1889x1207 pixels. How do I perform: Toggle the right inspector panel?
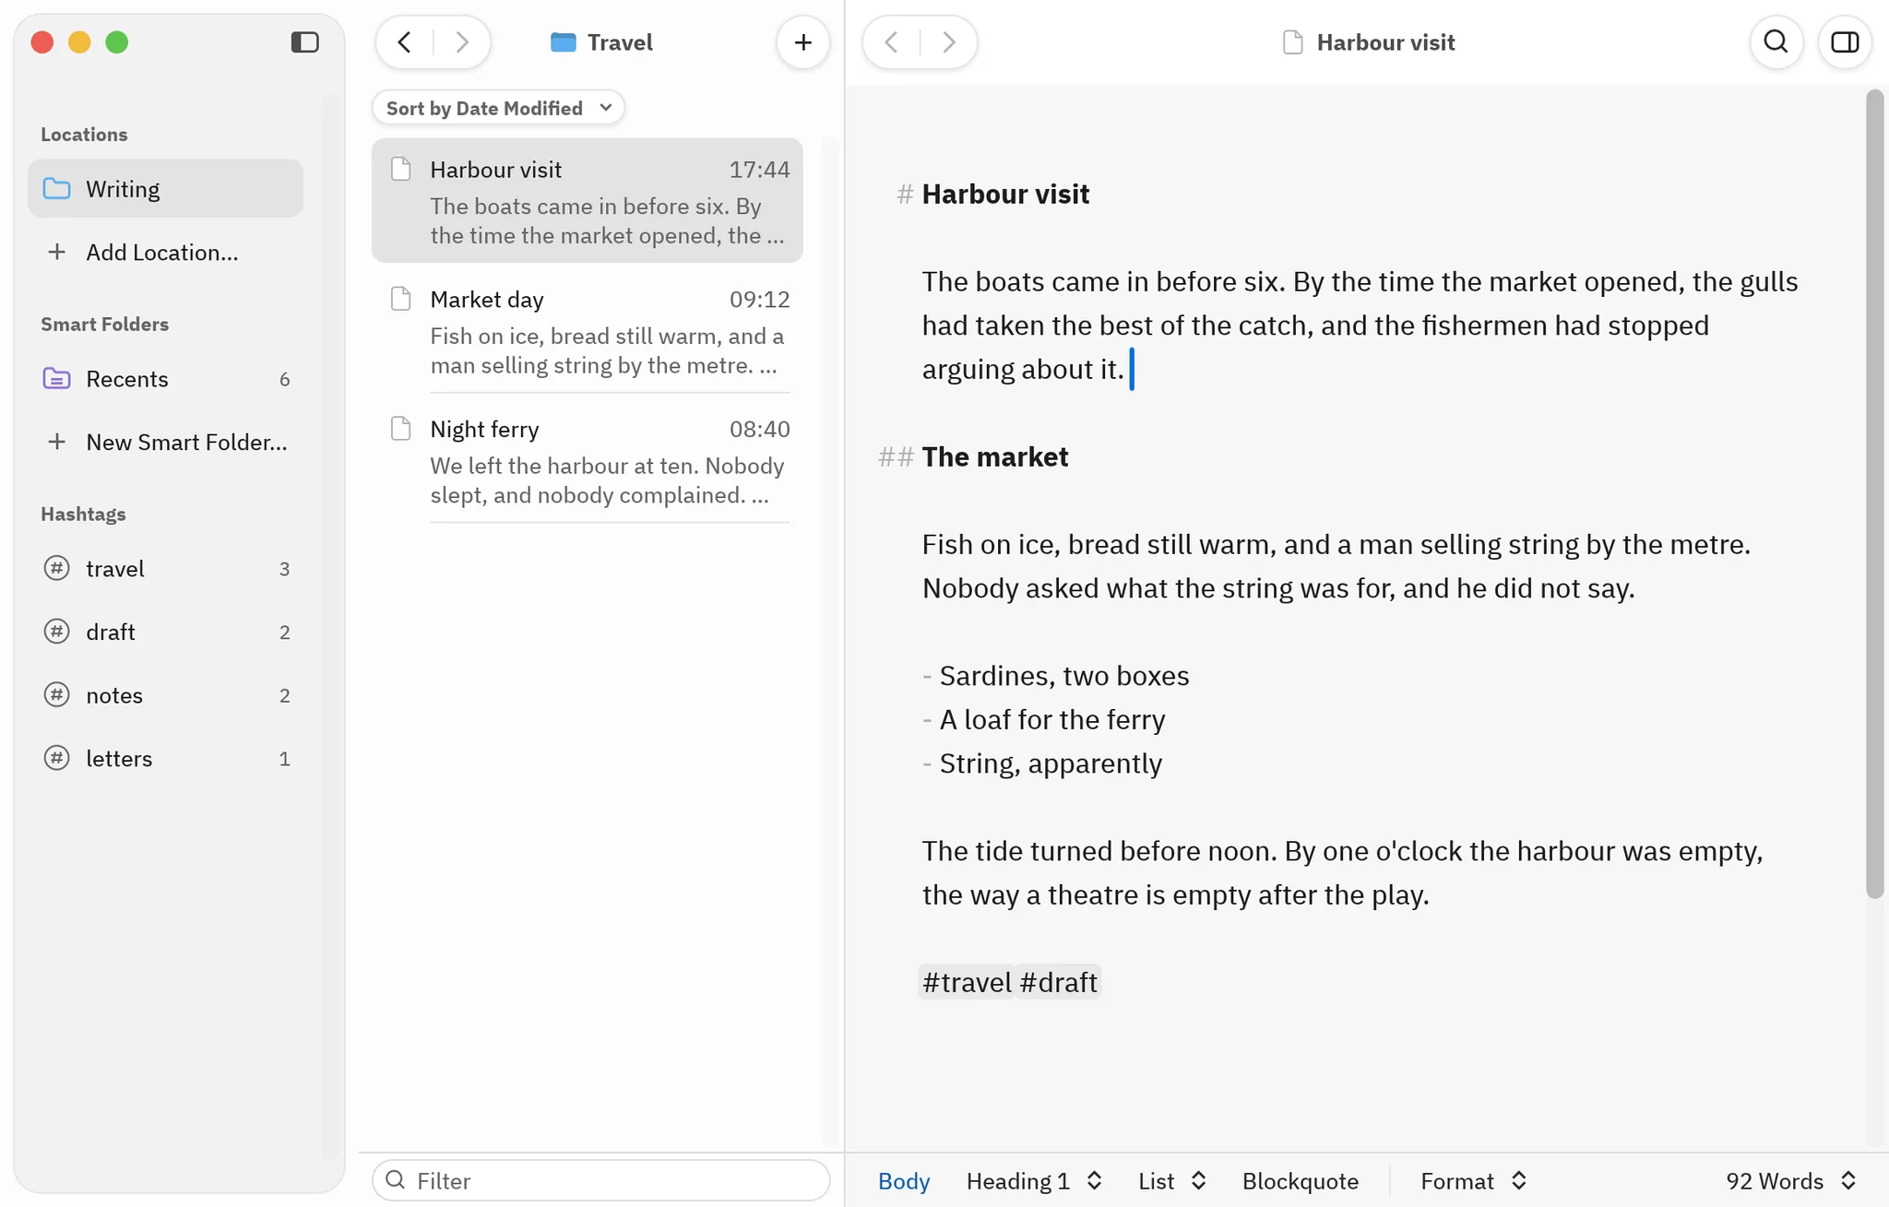tap(1845, 42)
